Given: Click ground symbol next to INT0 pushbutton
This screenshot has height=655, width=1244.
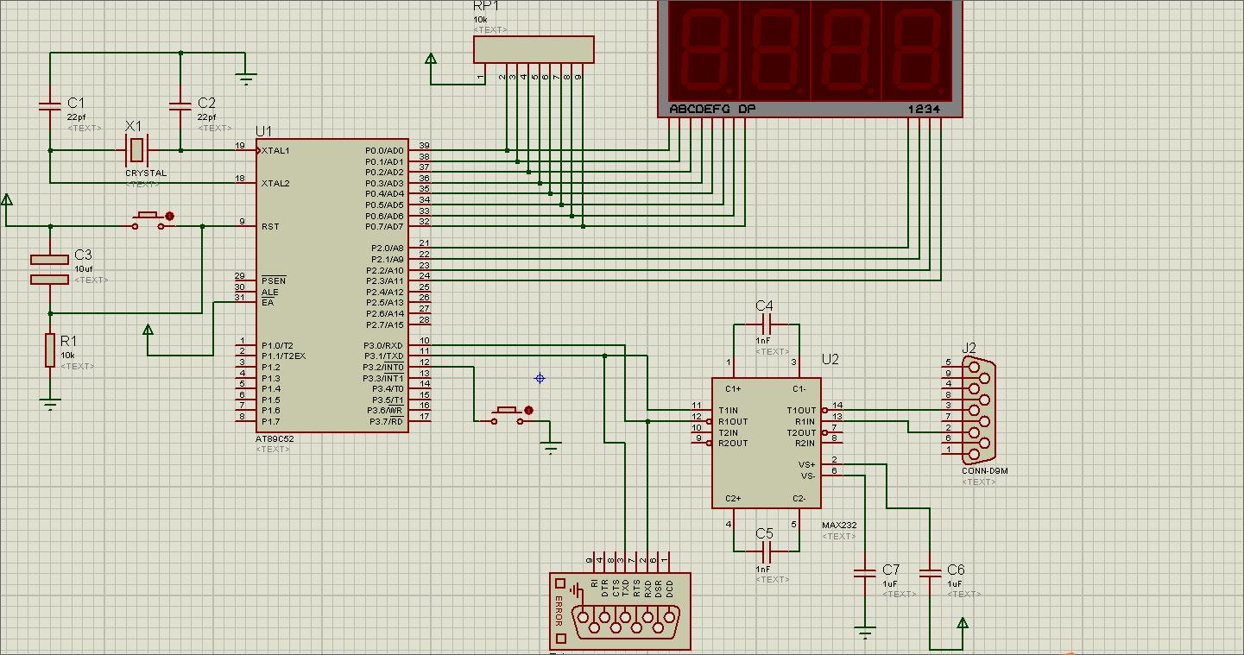Looking at the screenshot, I should [551, 448].
